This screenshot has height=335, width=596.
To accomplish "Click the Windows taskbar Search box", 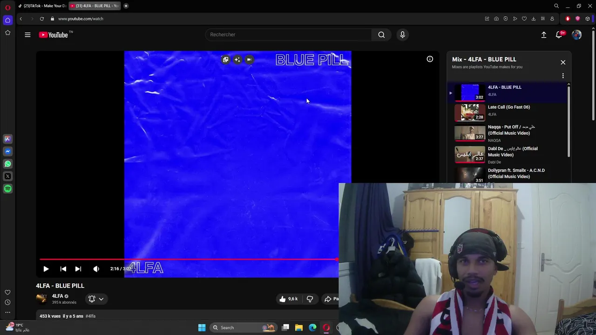I will [x=244, y=328].
